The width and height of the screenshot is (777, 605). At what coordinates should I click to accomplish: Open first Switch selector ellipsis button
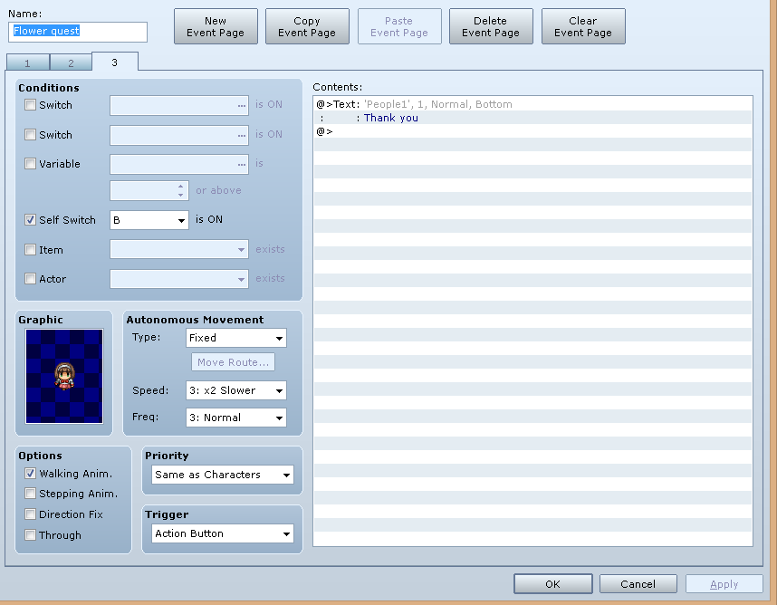click(x=241, y=106)
